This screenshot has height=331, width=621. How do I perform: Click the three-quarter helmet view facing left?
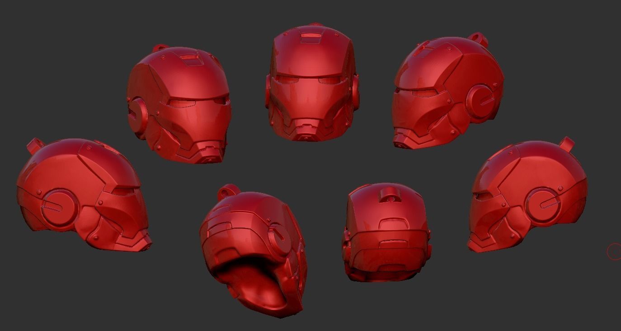tap(447, 91)
